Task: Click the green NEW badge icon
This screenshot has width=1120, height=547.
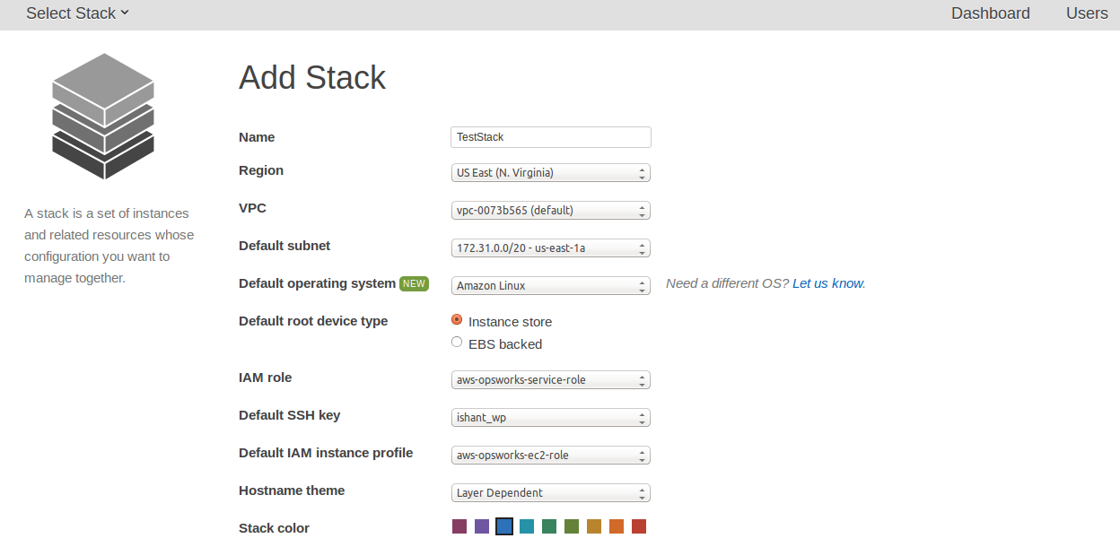Action: 414,283
